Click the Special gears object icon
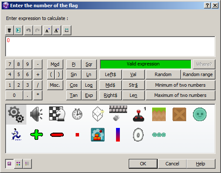The width and height of the screenshot is (221, 173). [x=16, y=114]
